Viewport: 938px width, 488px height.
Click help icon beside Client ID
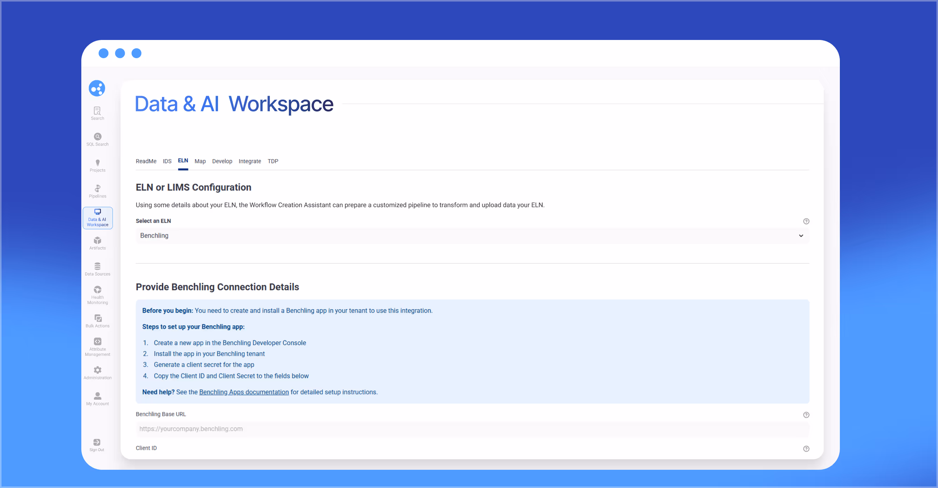point(806,449)
